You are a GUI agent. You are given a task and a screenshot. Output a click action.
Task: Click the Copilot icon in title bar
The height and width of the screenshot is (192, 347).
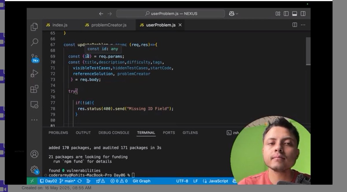(232, 14)
